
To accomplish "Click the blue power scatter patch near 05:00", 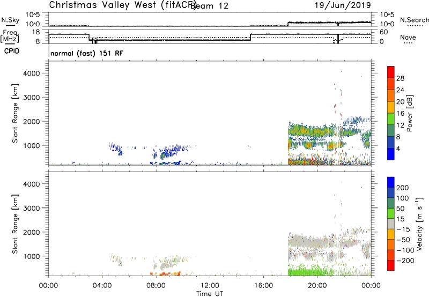I will point(116,149).
